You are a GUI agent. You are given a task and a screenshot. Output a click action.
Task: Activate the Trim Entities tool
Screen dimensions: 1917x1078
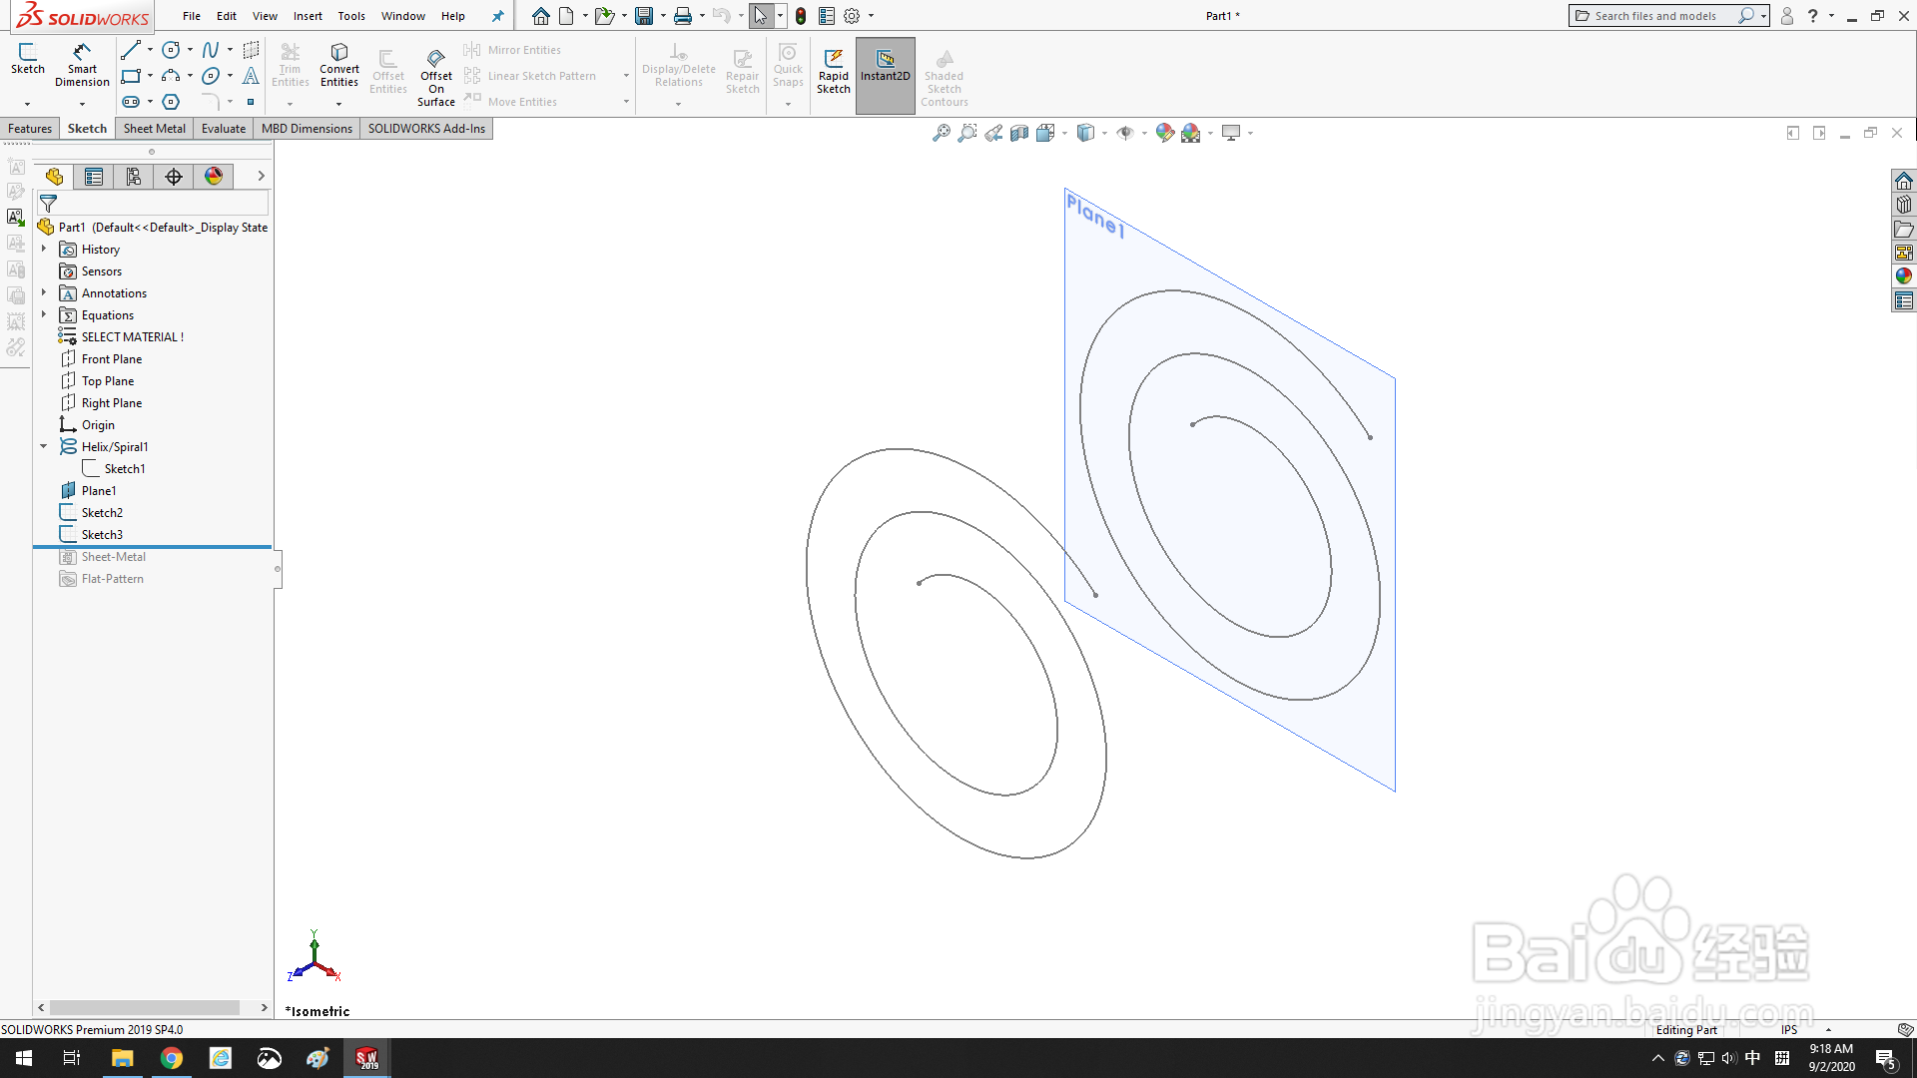tap(291, 65)
